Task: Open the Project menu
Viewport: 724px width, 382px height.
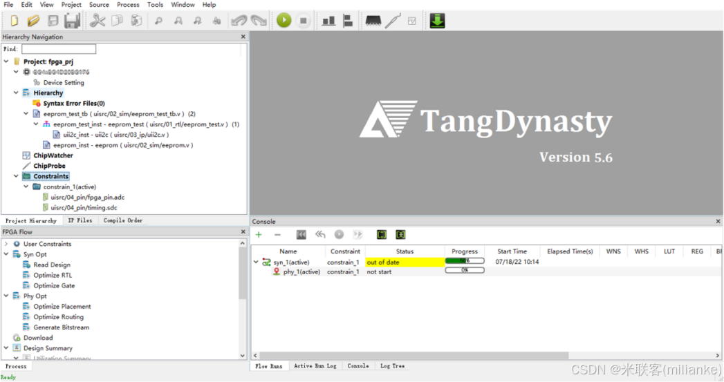Action: pyautogui.click(x=71, y=5)
